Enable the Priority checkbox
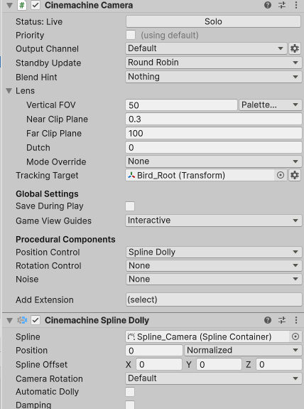Image resolution: width=304 pixels, height=409 pixels. pos(131,35)
